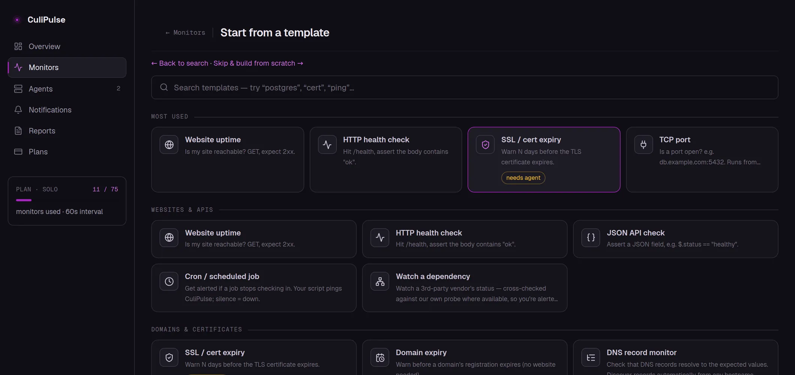Click the Plans card icon in sidebar
The image size is (795, 375).
(x=18, y=152)
